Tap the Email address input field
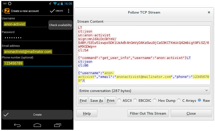215x131 pixels. pyautogui.click(x=37, y=52)
